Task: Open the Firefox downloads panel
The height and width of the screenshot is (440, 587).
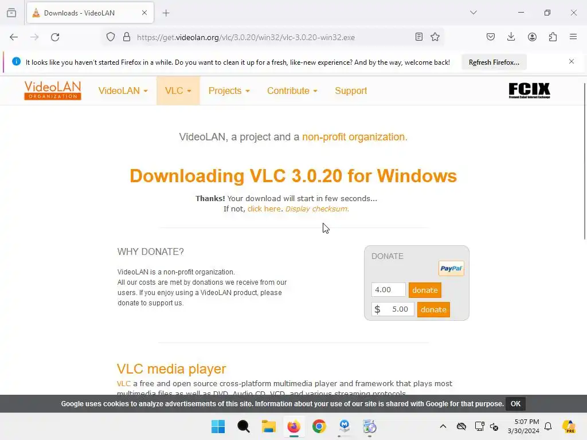Action: 511,37
